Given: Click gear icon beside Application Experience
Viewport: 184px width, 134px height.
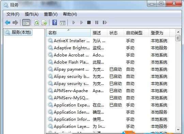Looking at the screenshot, I should (50, 105).
